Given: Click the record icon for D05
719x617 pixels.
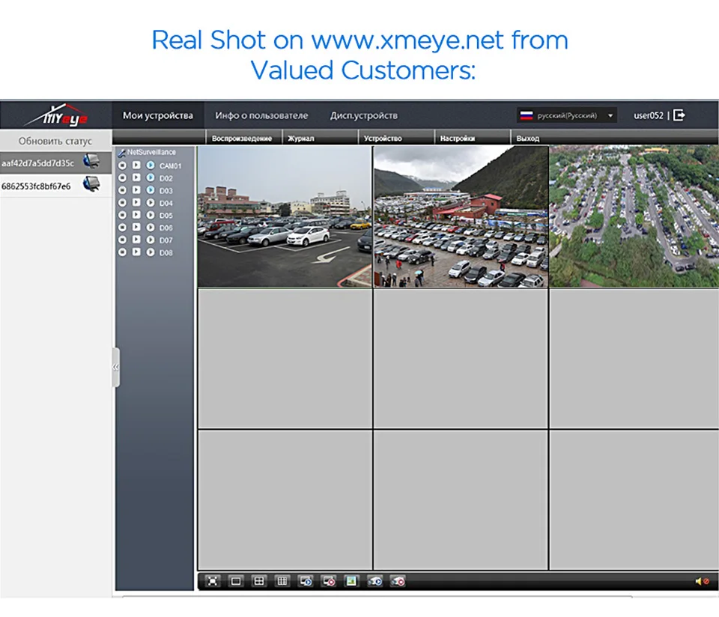Looking at the screenshot, I should [122, 215].
